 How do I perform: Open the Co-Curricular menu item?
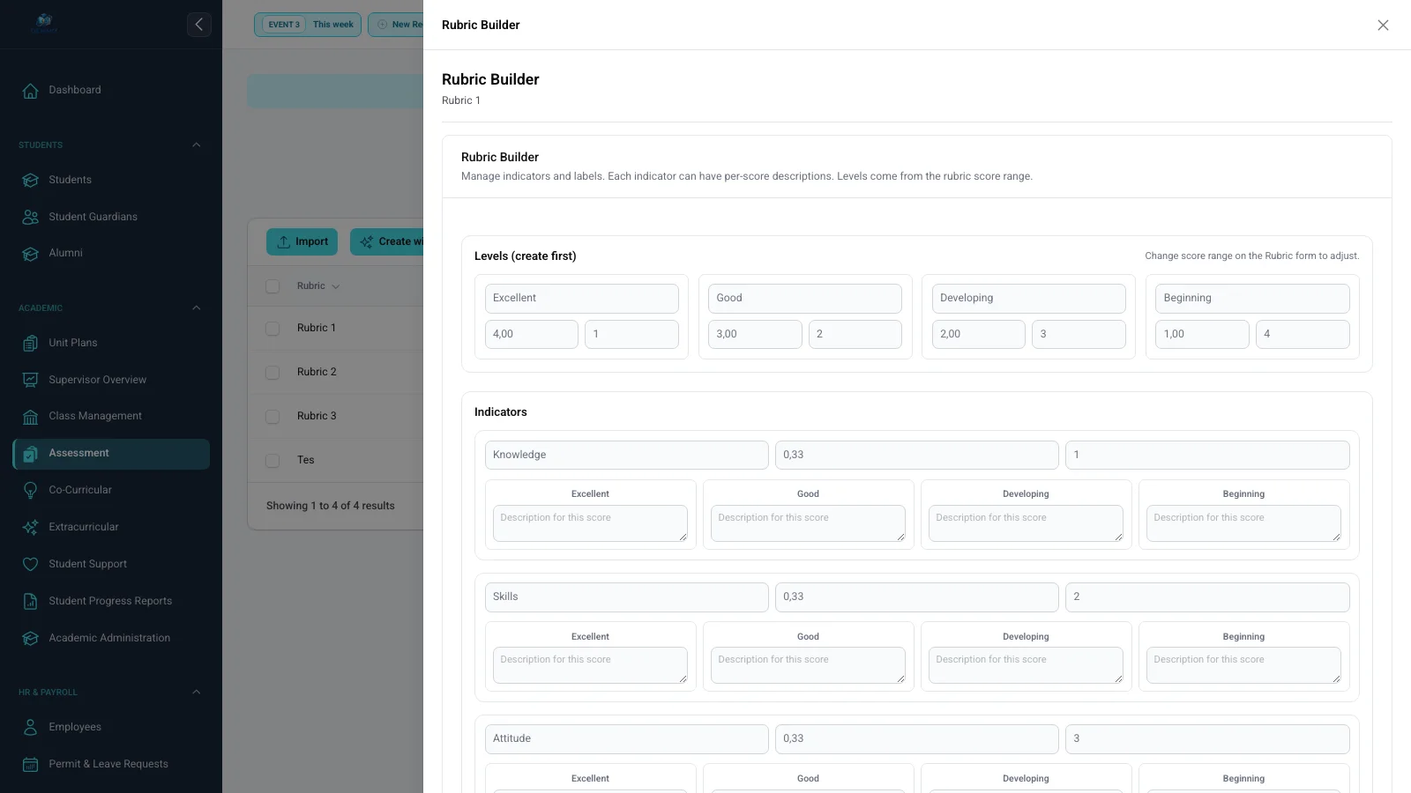pyautogui.click(x=111, y=490)
